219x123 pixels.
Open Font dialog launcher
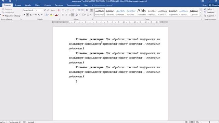[60, 19]
